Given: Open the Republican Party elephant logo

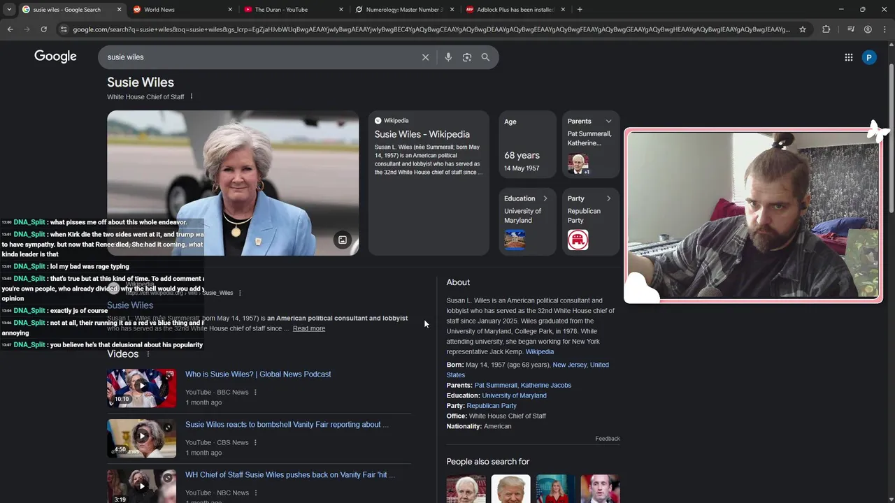Looking at the screenshot, I should tap(578, 240).
